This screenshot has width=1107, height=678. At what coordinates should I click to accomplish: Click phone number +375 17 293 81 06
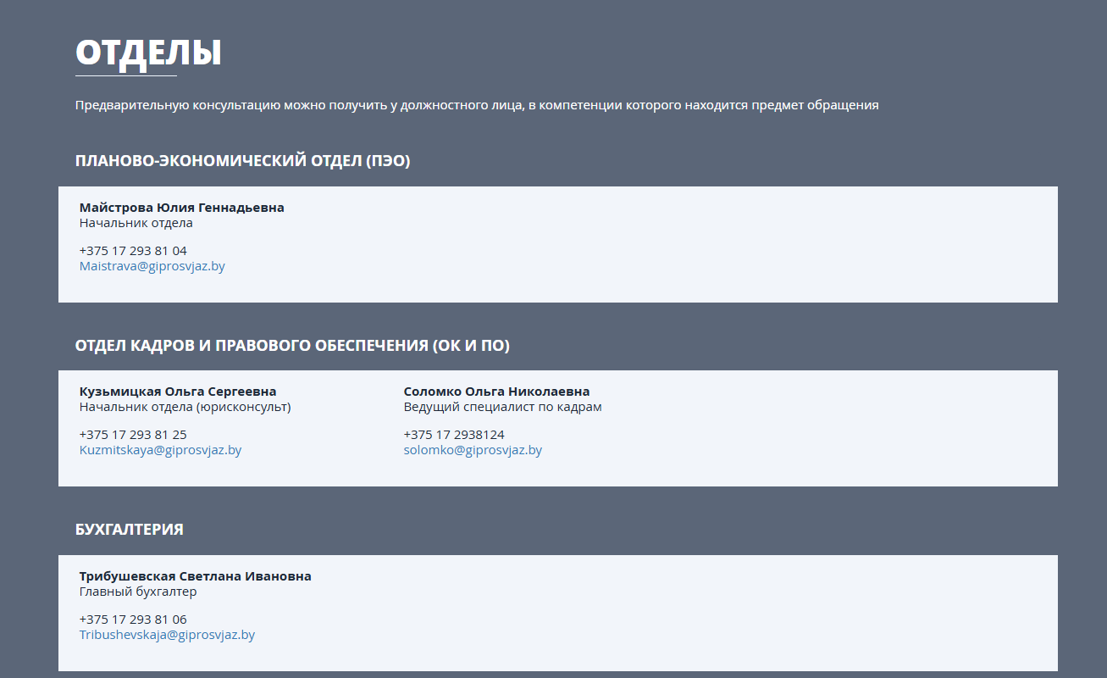[x=133, y=620]
